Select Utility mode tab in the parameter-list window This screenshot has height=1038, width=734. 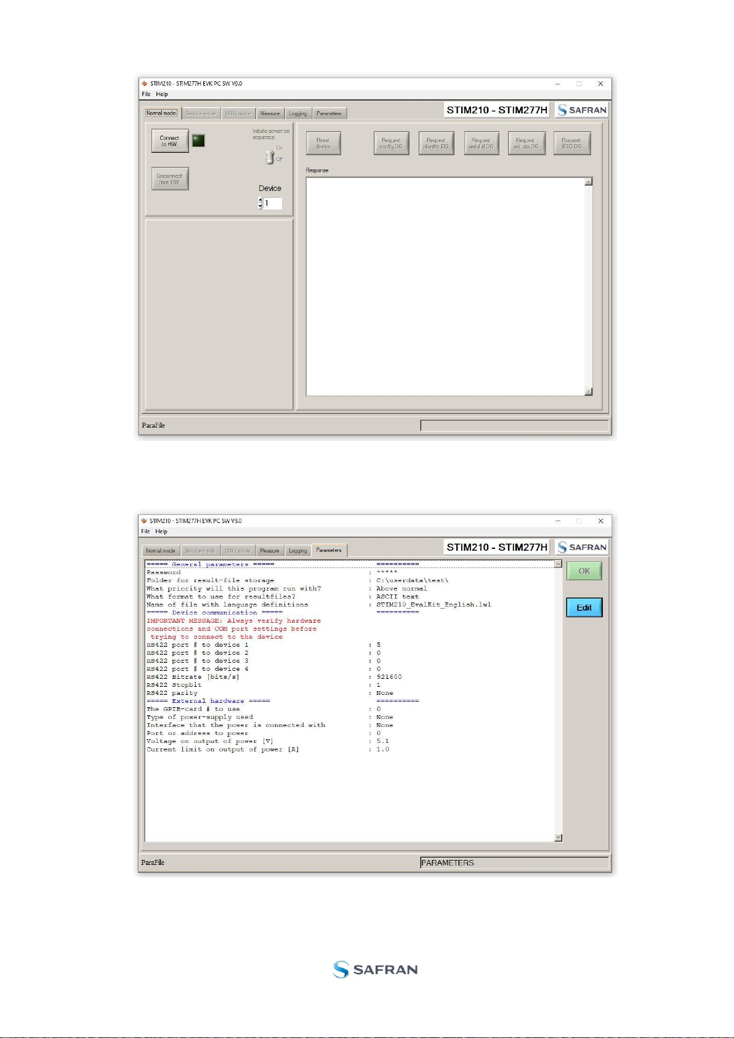pos(238,551)
